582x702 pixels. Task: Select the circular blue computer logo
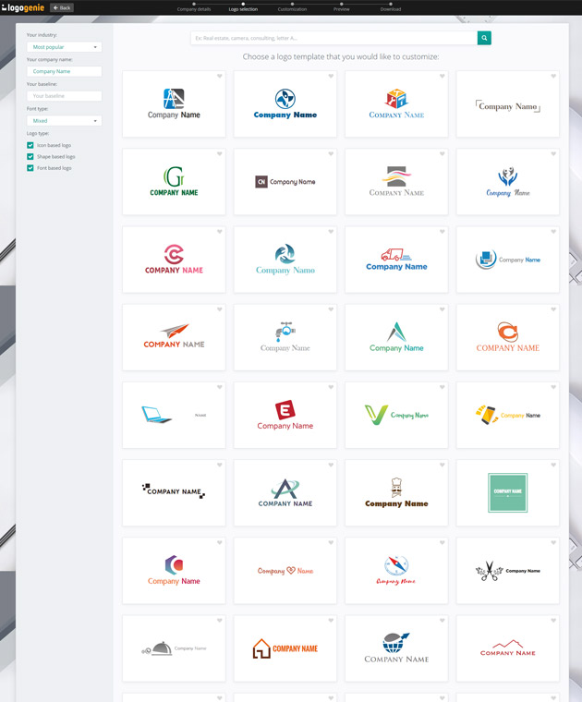click(508, 260)
